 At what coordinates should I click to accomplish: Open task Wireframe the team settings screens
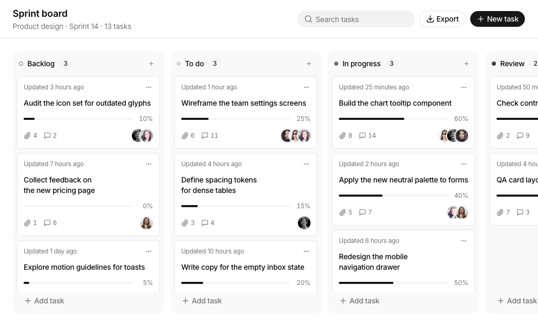point(244,104)
